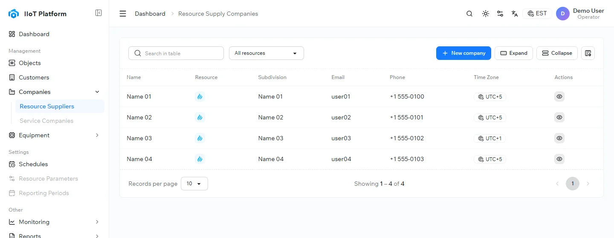This screenshot has height=238, width=614.
Task: Click the IIoT Platform logo icon
Action: coord(14,14)
